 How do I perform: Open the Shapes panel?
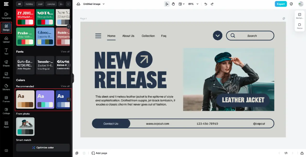pos(6,64)
